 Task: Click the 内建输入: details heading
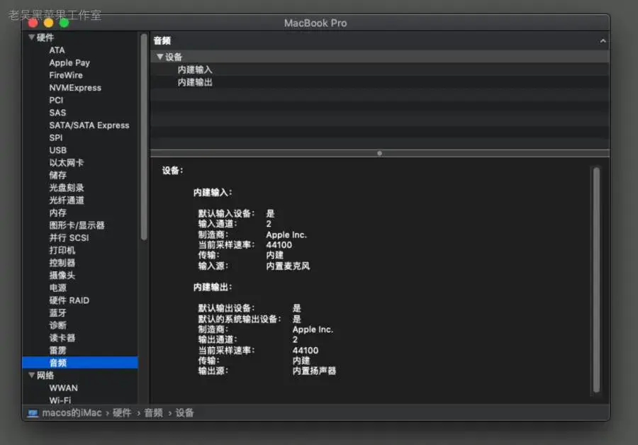[213, 193]
